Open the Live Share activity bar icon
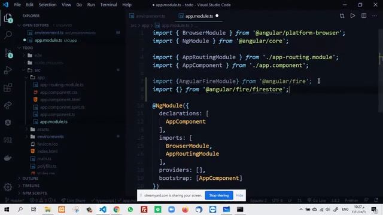Screen dimensions: 383x215 point(8,105)
